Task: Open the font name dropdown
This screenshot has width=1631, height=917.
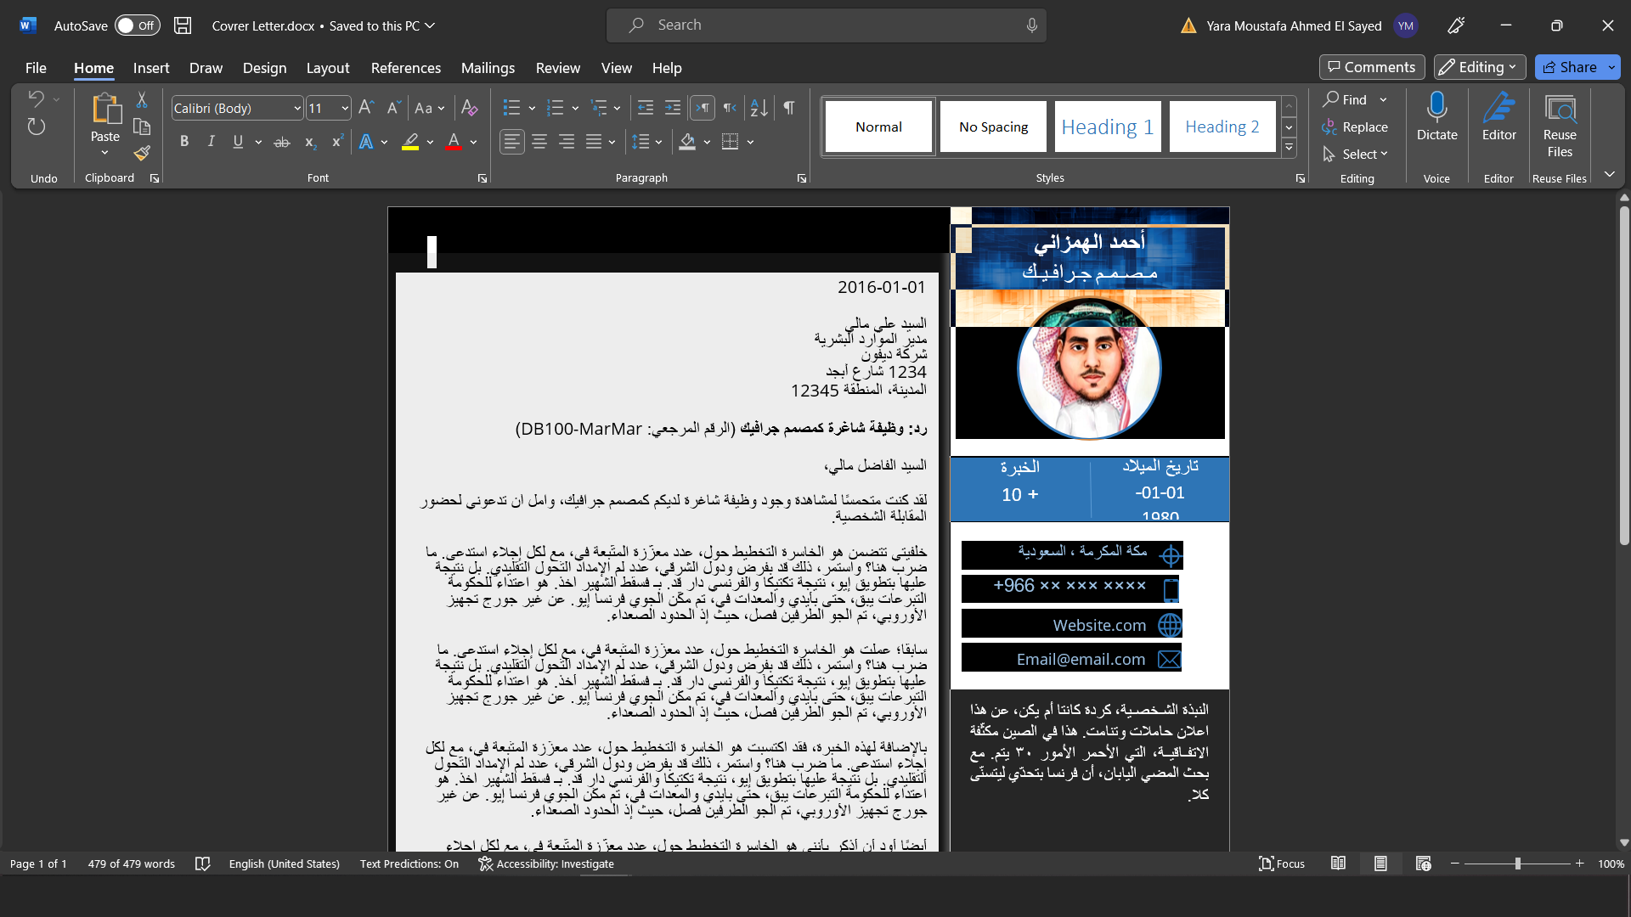Action: [296, 108]
